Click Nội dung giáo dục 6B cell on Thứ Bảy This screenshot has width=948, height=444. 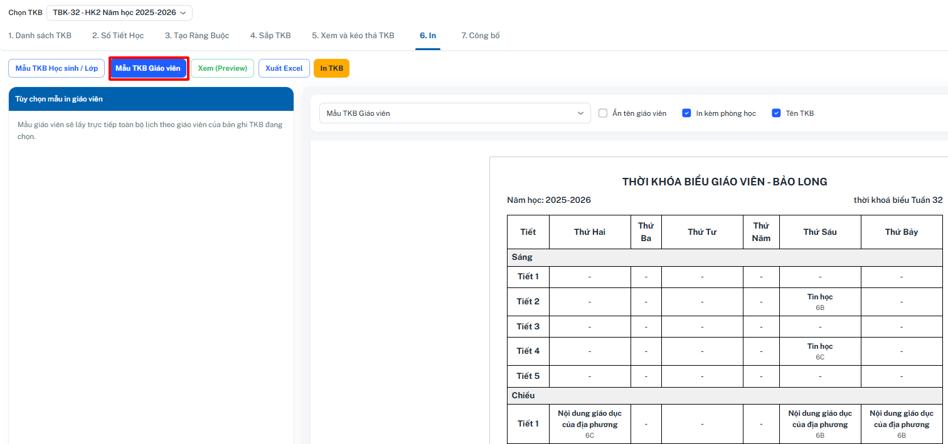click(x=902, y=424)
